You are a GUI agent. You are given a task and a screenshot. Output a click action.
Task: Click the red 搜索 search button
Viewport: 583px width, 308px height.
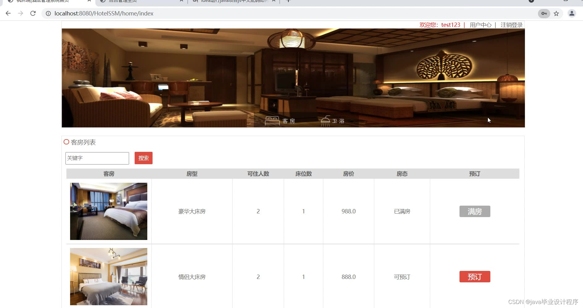(x=143, y=158)
